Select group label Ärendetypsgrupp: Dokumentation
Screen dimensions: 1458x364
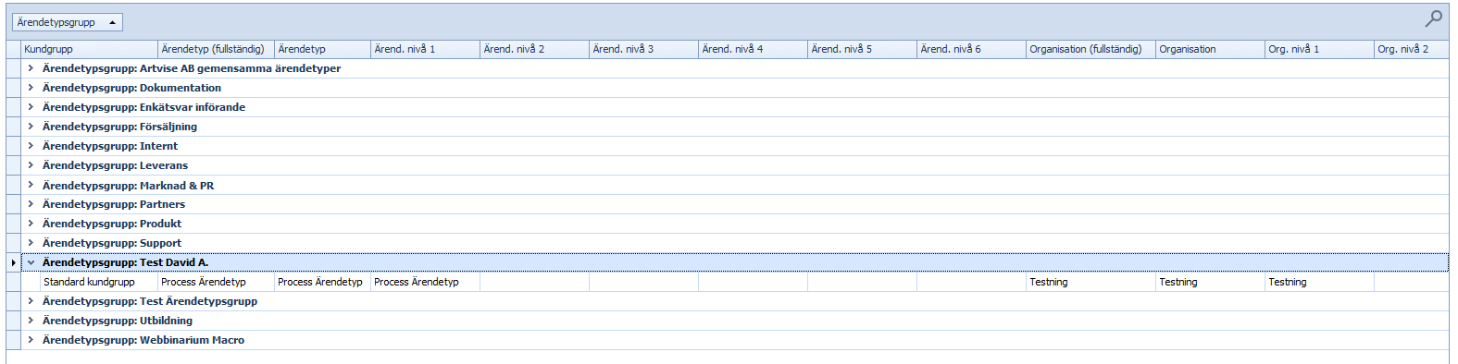(x=131, y=88)
